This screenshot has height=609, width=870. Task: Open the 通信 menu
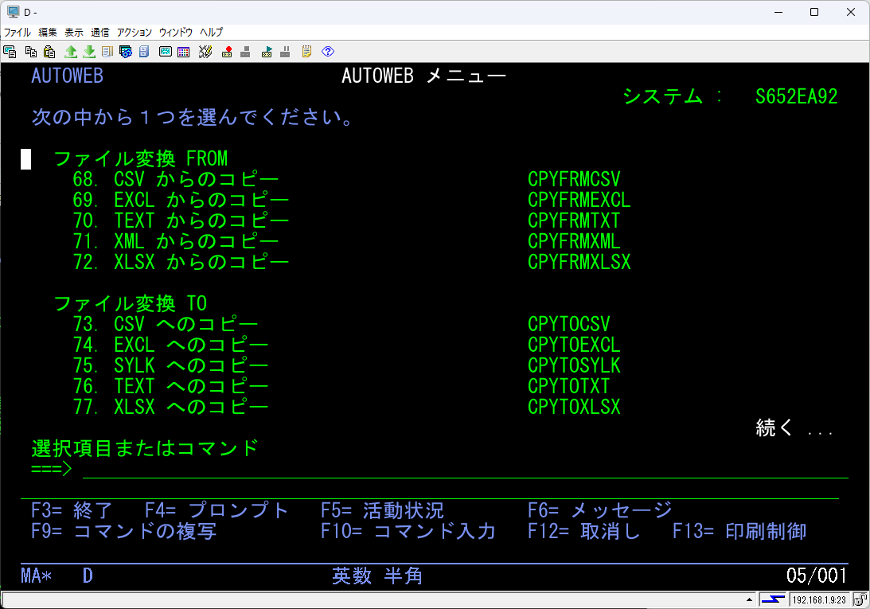(x=100, y=33)
